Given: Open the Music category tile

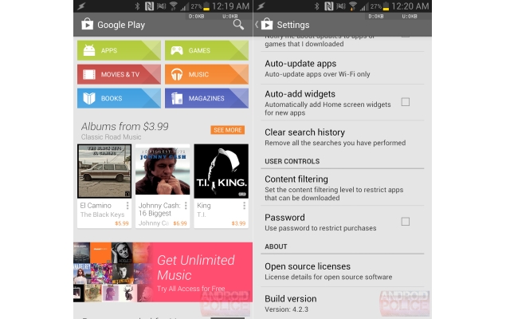Looking at the screenshot, I should (206, 74).
